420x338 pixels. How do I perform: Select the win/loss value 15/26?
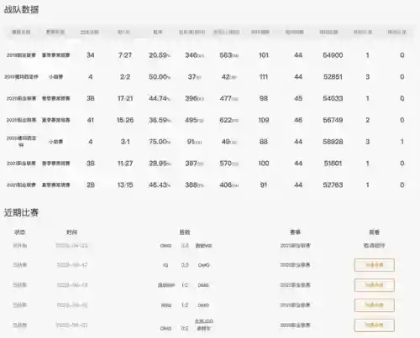click(125, 120)
